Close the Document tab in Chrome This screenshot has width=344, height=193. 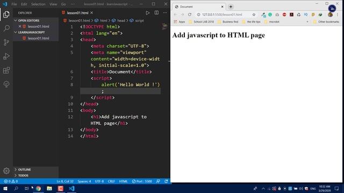(222, 7)
